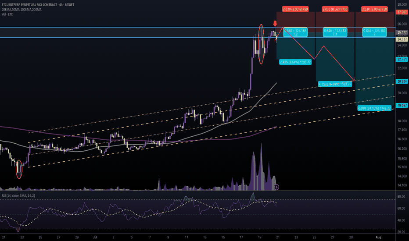Select the short position label with ratio 3

374,32
